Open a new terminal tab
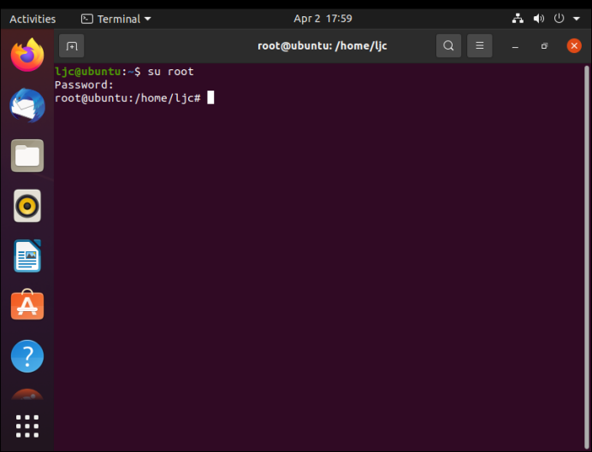Screen dimensions: 592x452 click(x=71, y=46)
